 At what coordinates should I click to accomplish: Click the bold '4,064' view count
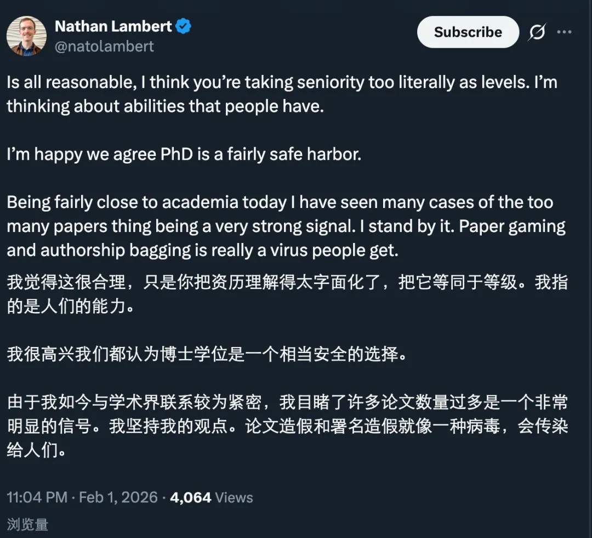(189, 497)
